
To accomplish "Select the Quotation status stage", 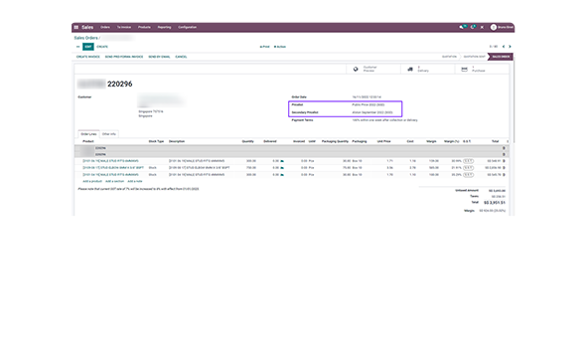I will (x=449, y=57).
